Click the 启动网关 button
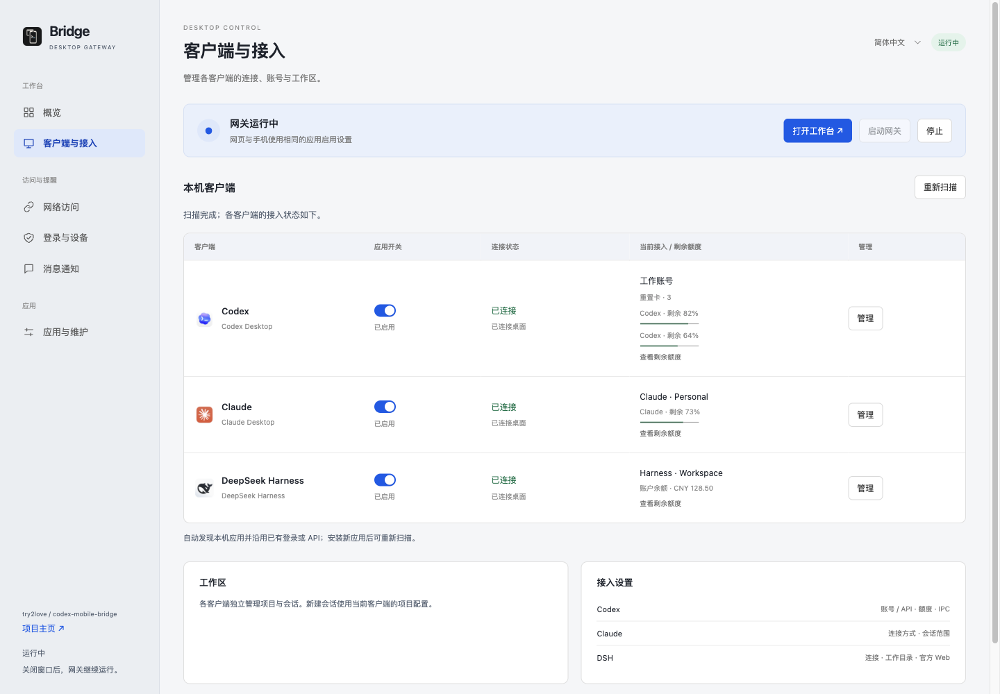Viewport: 1000px width, 694px height. [885, 130]
